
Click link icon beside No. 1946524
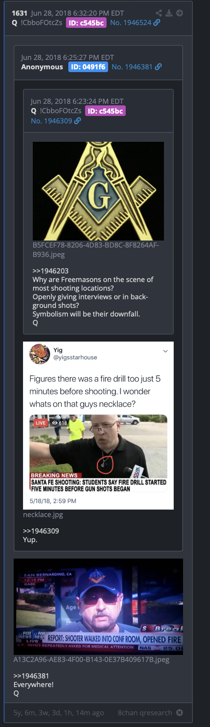point(157,23)
